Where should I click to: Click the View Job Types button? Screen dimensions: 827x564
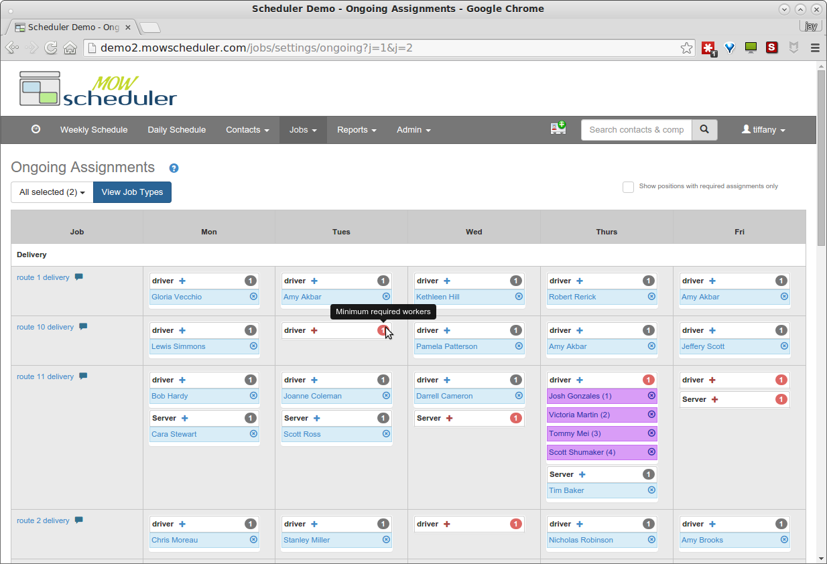tap(132, 192)
